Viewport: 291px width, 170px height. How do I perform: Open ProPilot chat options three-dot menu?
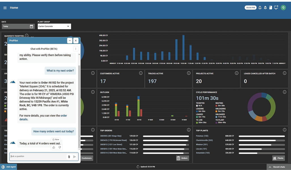click(76, 49)
